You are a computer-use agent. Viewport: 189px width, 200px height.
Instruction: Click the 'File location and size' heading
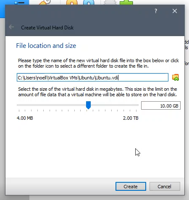pyautogui.click(x=46, y=46)
